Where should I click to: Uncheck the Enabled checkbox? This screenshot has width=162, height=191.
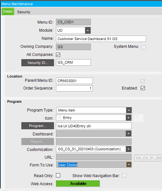[x=143, y=88]
